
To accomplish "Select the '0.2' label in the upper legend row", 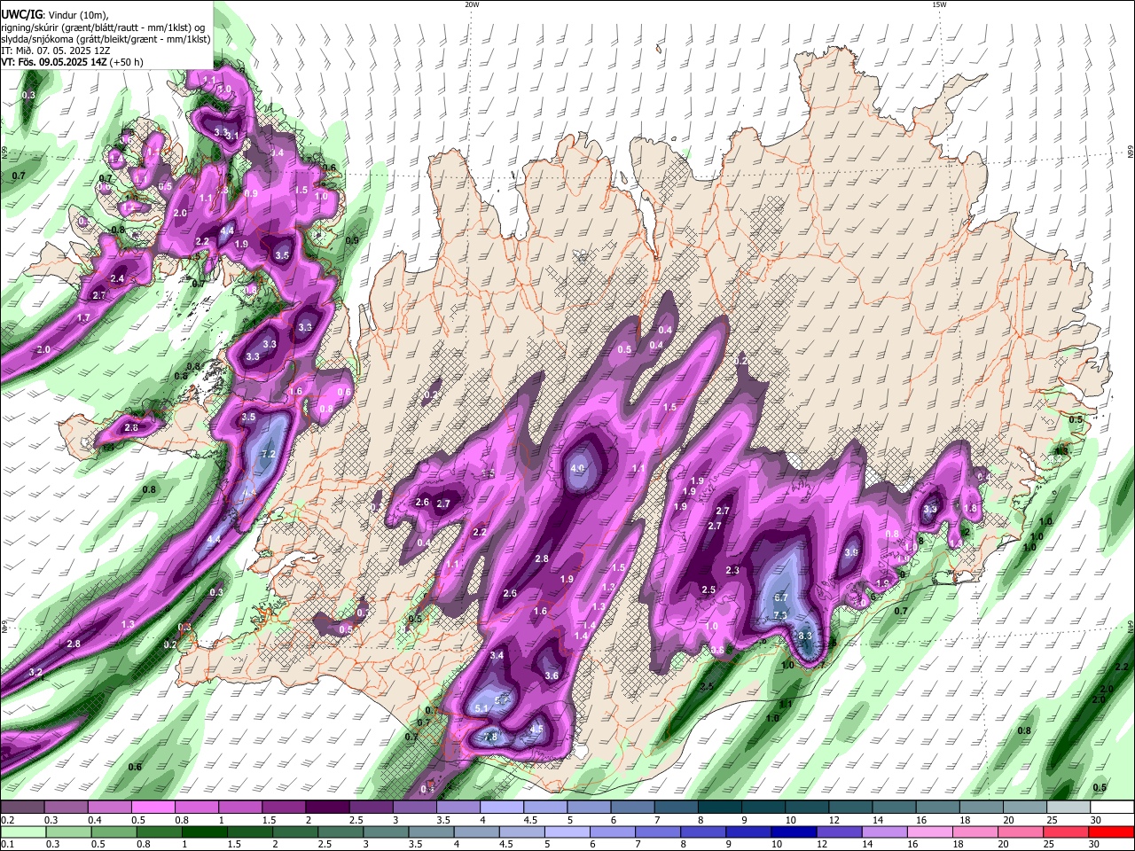I will (x=7, y=820).
